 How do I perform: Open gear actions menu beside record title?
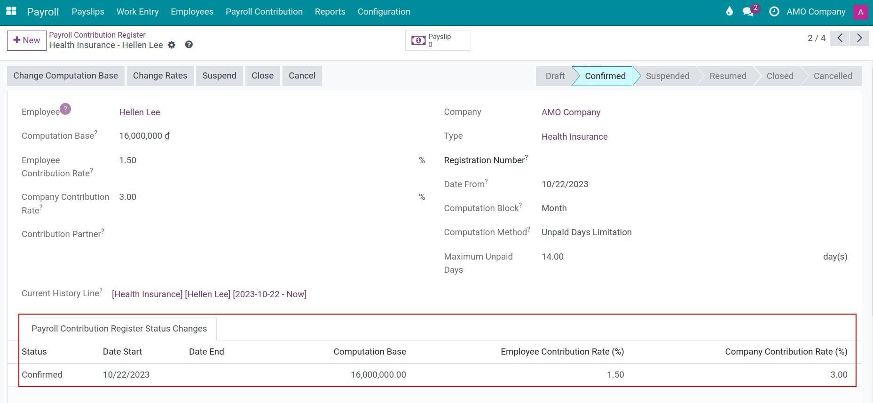[x=172, y=45]
